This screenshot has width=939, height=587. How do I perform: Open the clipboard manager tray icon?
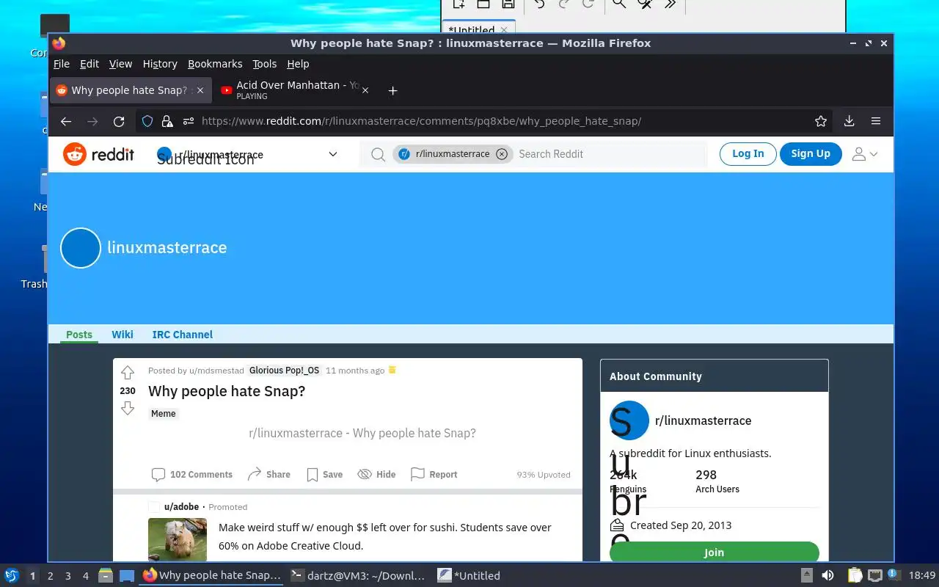855,575
